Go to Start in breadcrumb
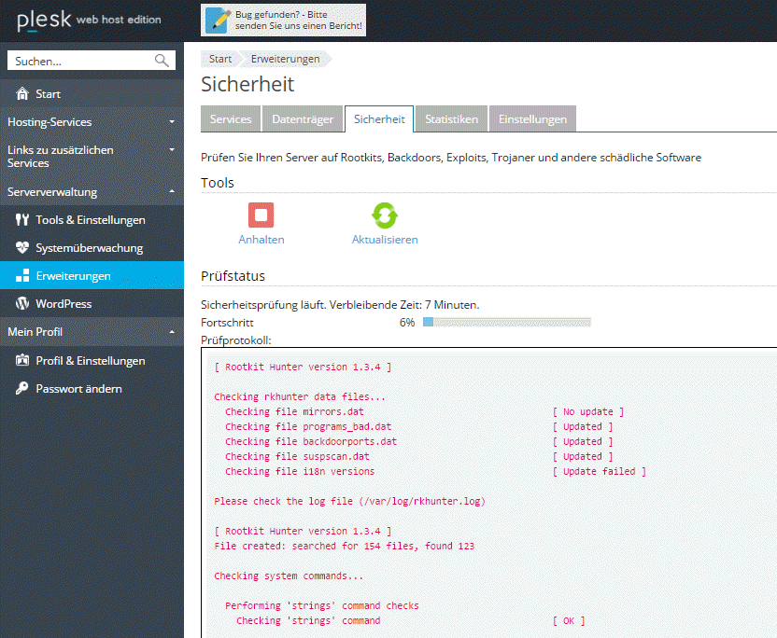Image resolution: width=777 pixels, height=638 pixels. pyautogui.click(x=220, y=59)
